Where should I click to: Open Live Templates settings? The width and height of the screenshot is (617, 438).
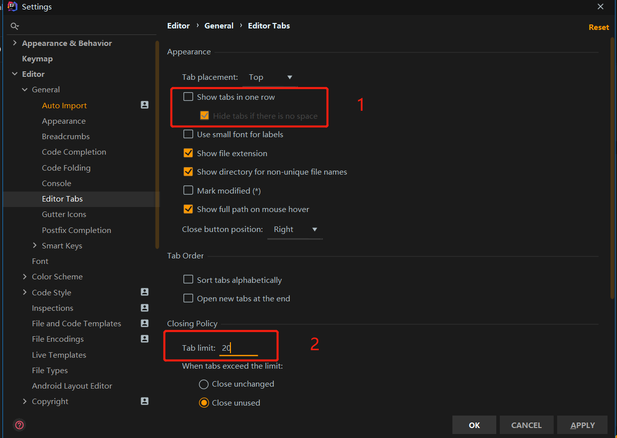point(59,355)
